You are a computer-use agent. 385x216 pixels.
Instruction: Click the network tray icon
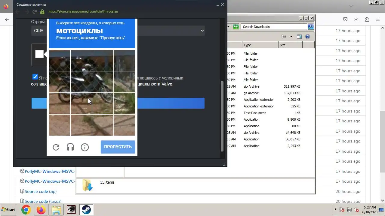coord(349,210)
